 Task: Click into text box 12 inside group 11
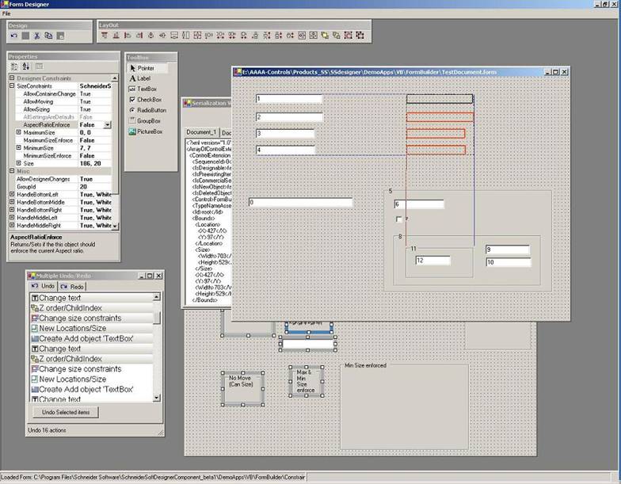click(432, 260)
